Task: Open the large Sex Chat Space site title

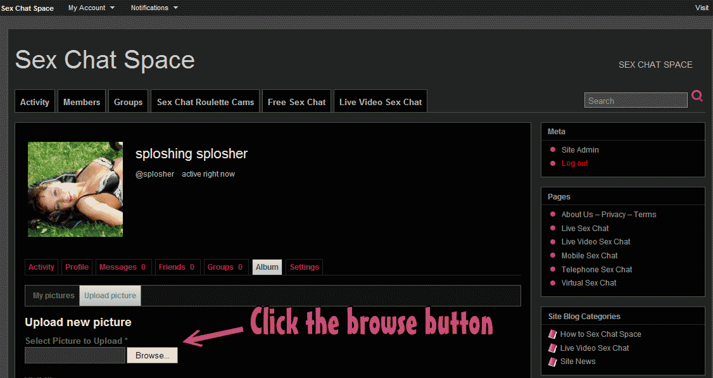Action: coord(105,60)
